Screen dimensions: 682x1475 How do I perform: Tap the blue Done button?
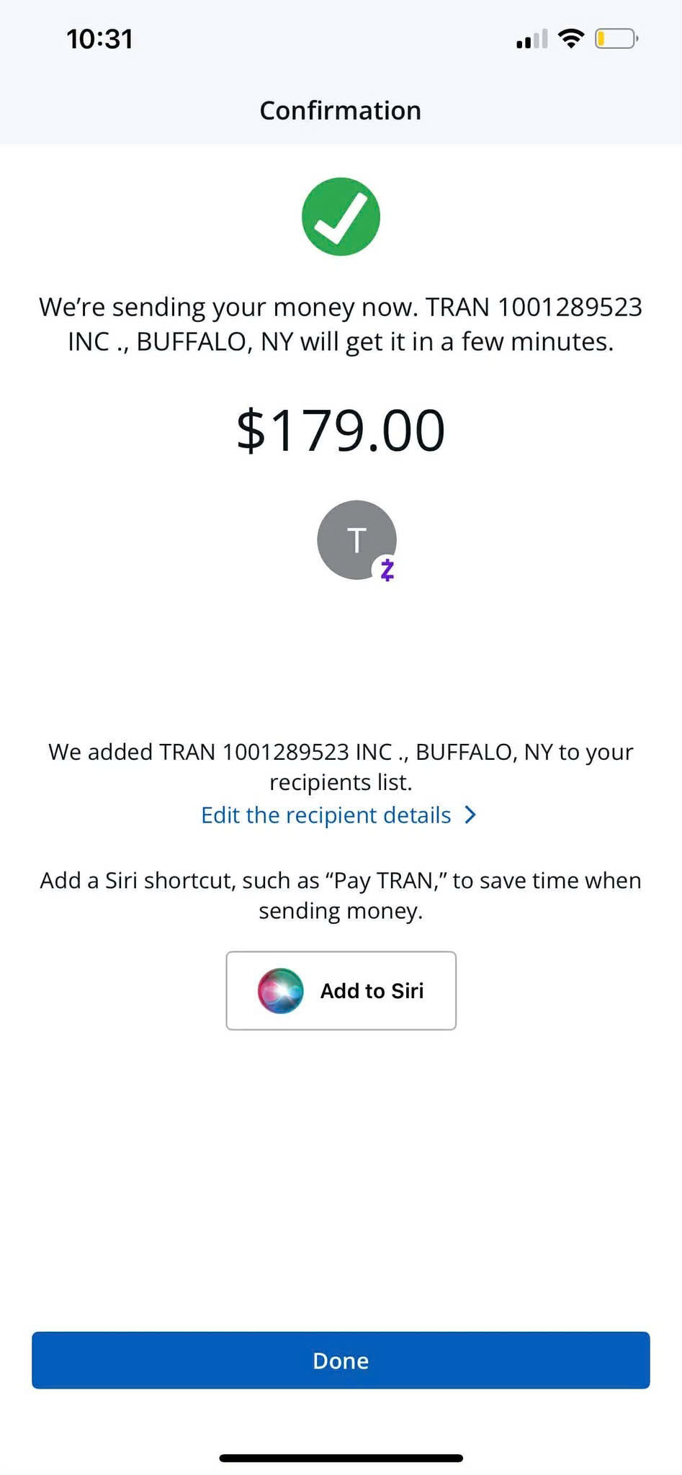[341, 1360]
